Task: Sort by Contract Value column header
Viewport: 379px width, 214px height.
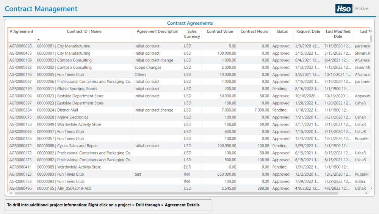Action: point(220,31)
